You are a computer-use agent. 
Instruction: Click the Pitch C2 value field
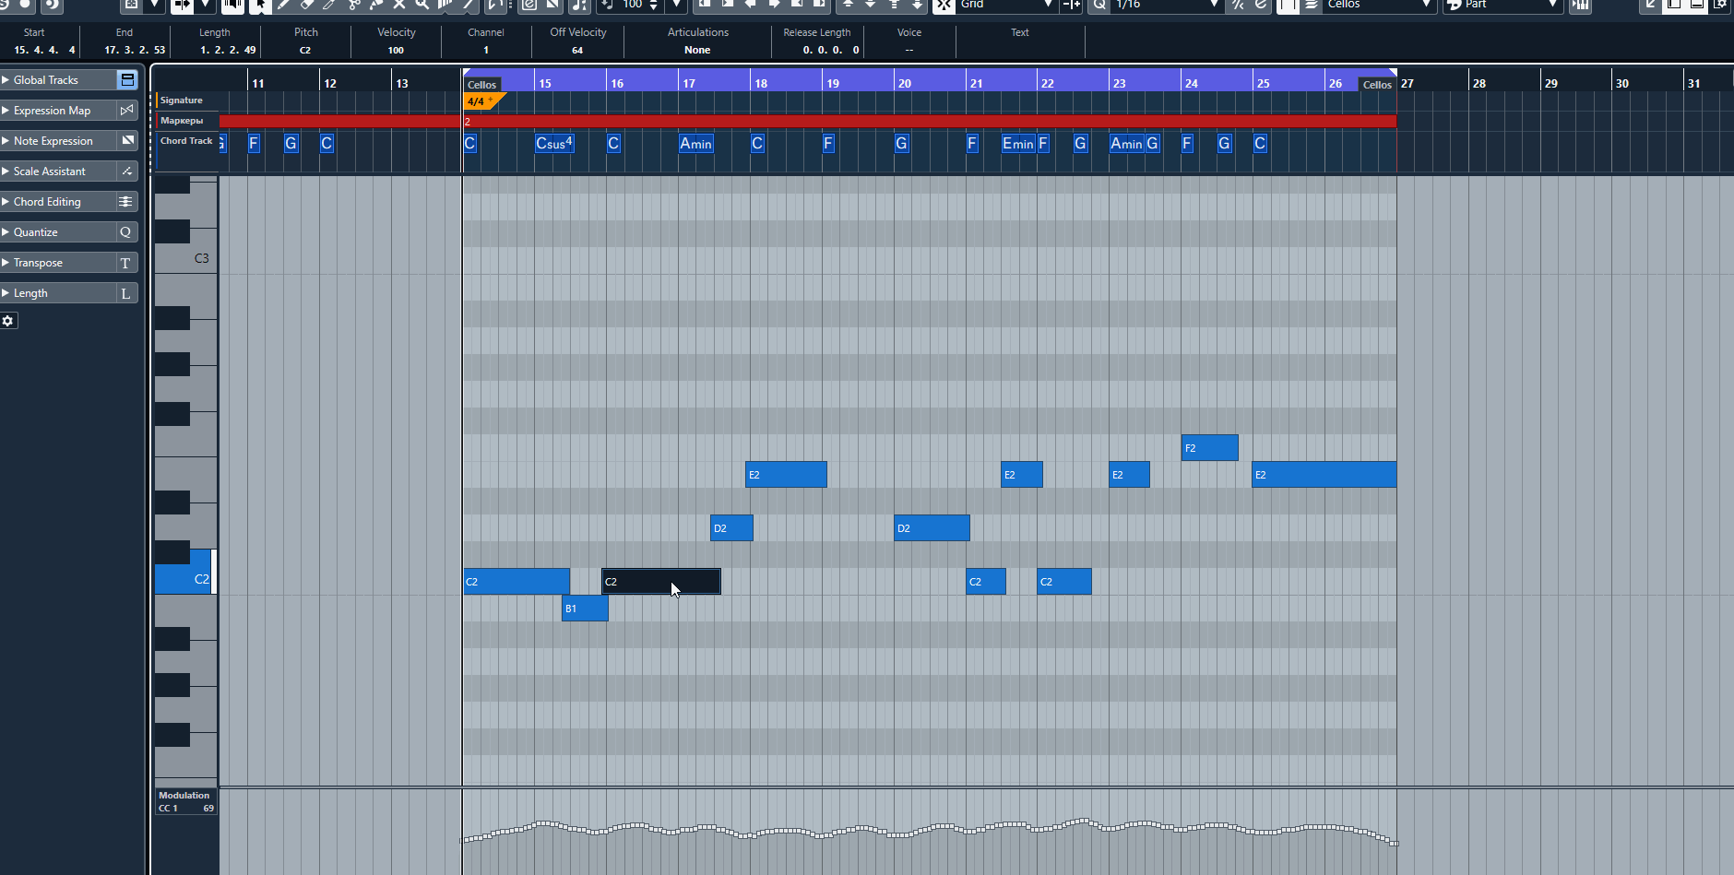[x=305, y=50]
